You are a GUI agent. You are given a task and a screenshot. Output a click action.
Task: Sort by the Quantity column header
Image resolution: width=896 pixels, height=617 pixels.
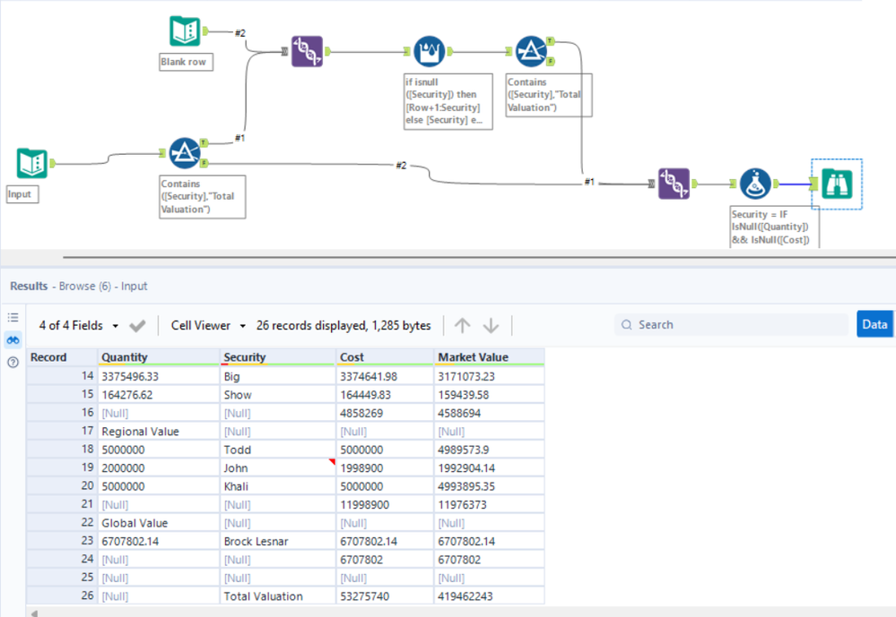[x=159, y=357]
